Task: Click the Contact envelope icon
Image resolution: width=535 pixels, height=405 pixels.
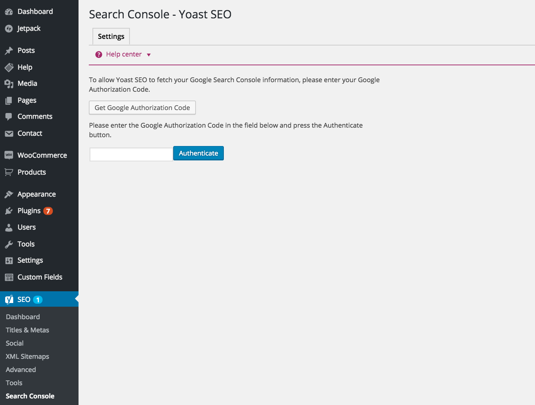Action: pos(9,134)
